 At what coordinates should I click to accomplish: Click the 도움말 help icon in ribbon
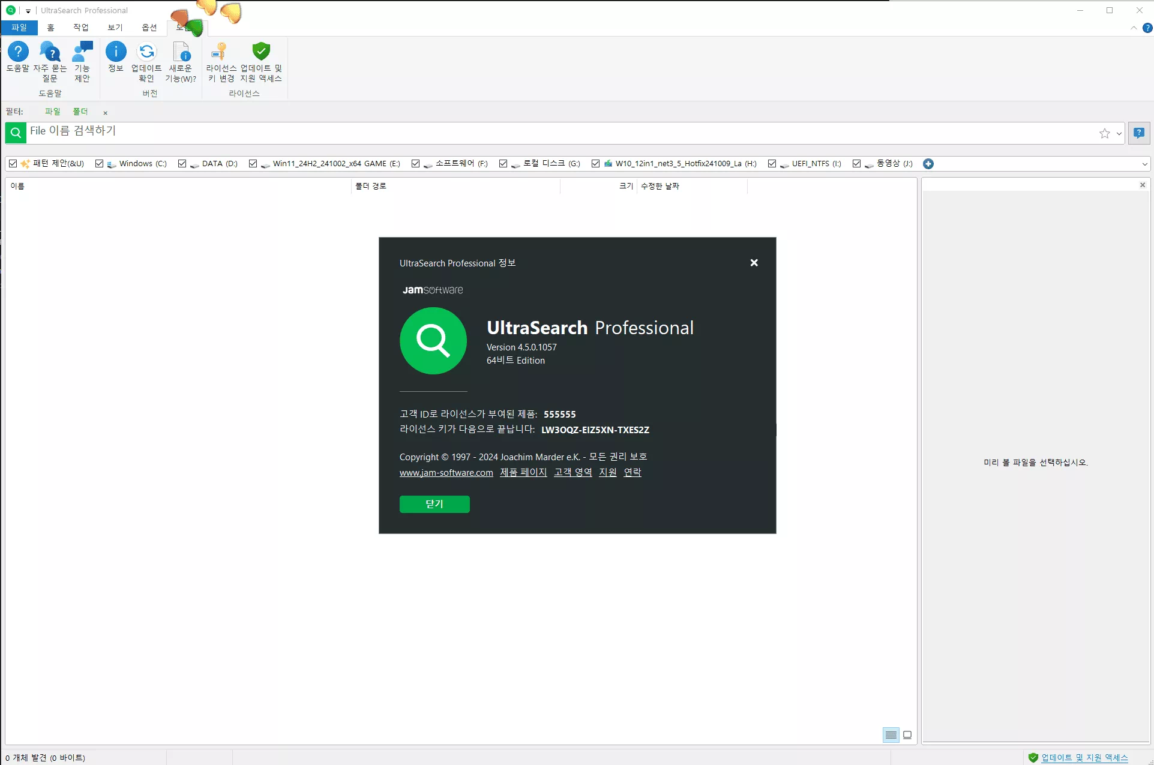click(x=18, y=52)
